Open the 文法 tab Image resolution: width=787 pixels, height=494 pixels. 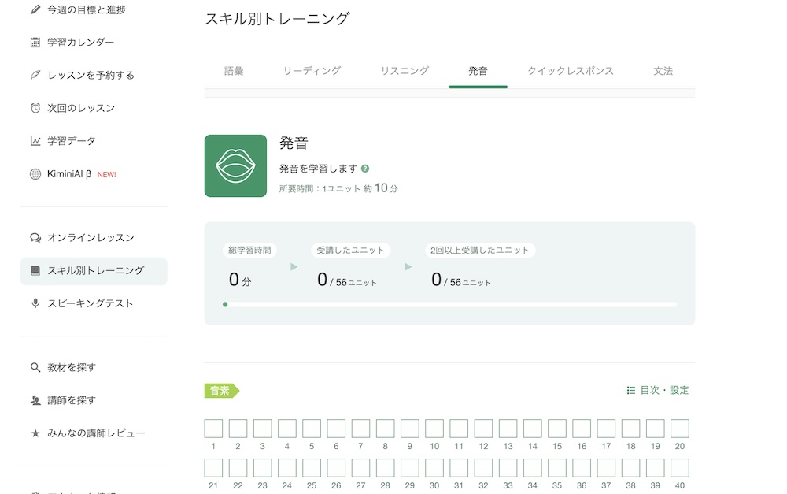tap(663, 71)
